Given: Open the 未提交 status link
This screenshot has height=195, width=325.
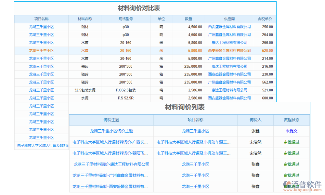Looking at the screenshot, I should point(291,131).
